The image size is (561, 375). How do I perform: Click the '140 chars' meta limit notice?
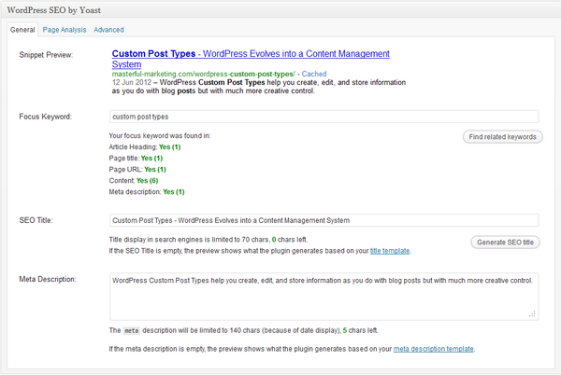[x=243, y=330]
